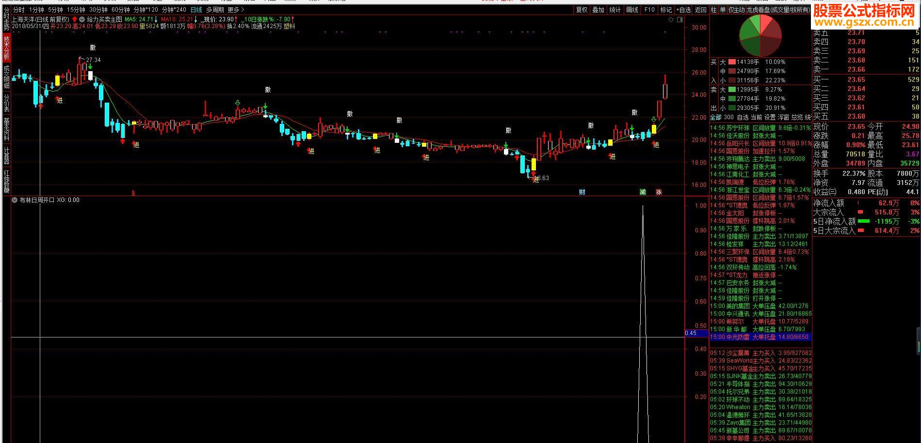This screenshot has width=921, height=443.
Task: Open the 分价表 sidebar tab
Action: [x=6, y=104]
